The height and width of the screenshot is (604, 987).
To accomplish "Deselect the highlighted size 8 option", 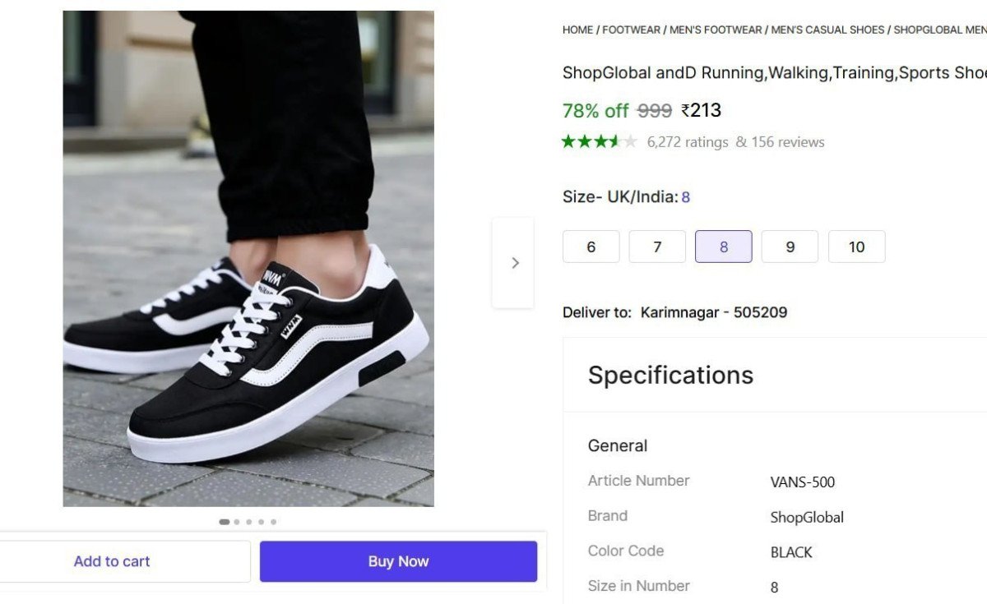I will click(x=723, y=247).
